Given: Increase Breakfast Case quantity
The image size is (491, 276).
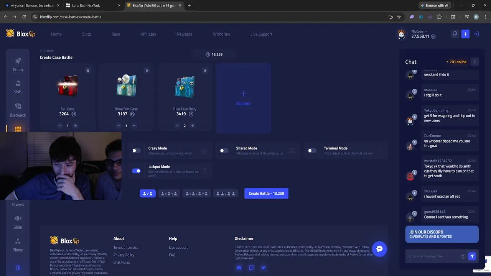Looking at the screenshot, I should (134, 126).
